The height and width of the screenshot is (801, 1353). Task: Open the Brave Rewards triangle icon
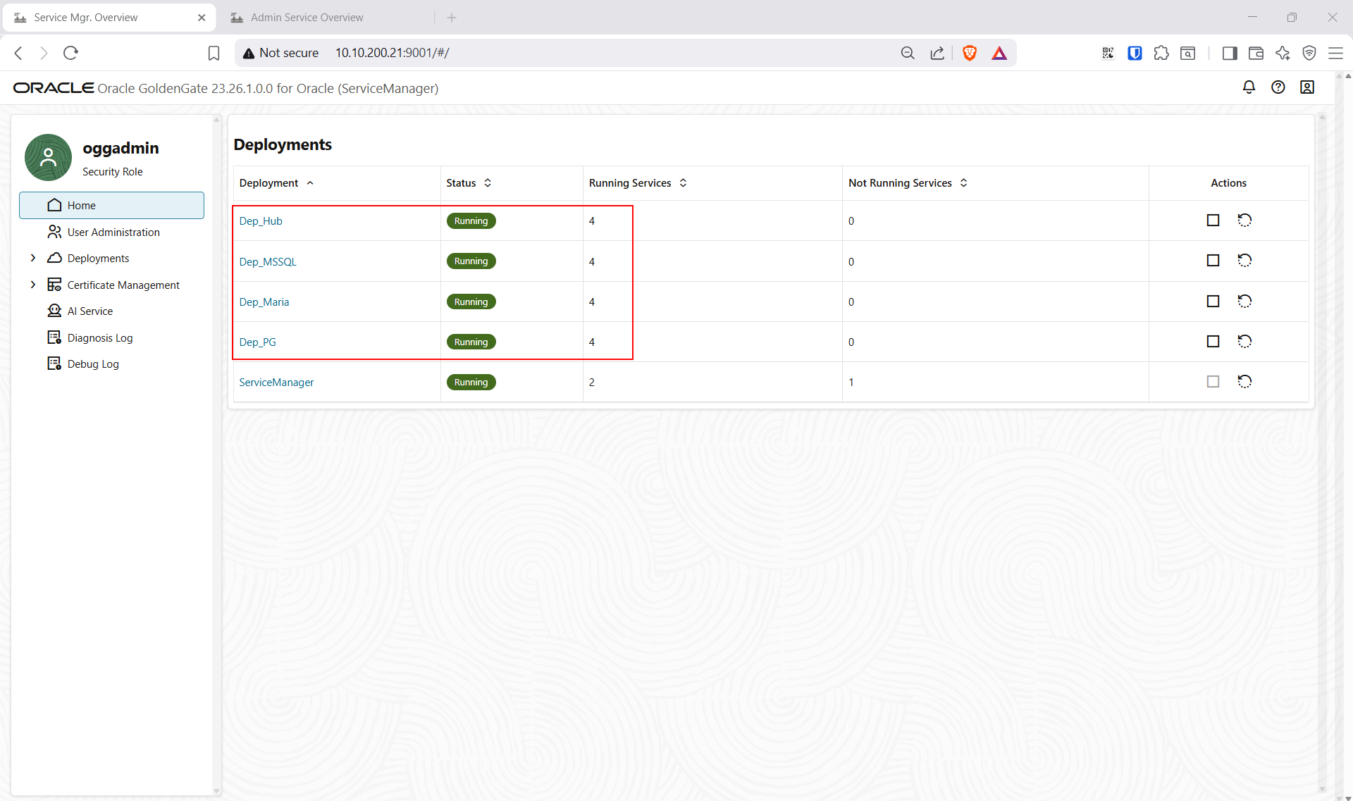999,53
